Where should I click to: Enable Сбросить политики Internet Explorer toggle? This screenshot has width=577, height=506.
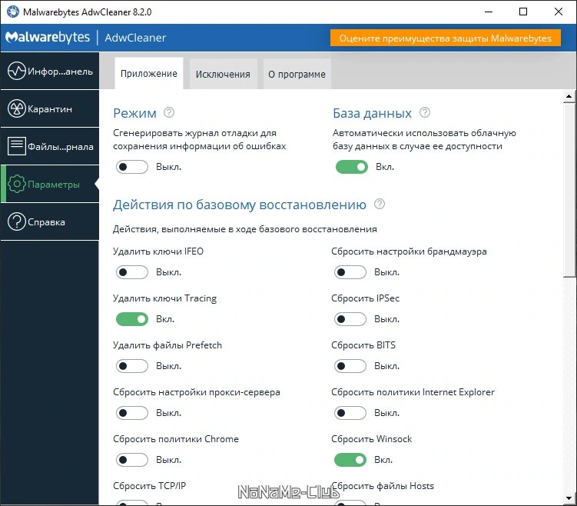(350, 413)
